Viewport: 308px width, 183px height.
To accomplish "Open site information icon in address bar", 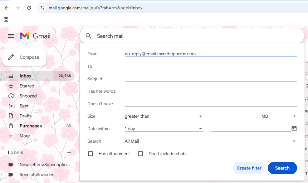I will point(42,8).
